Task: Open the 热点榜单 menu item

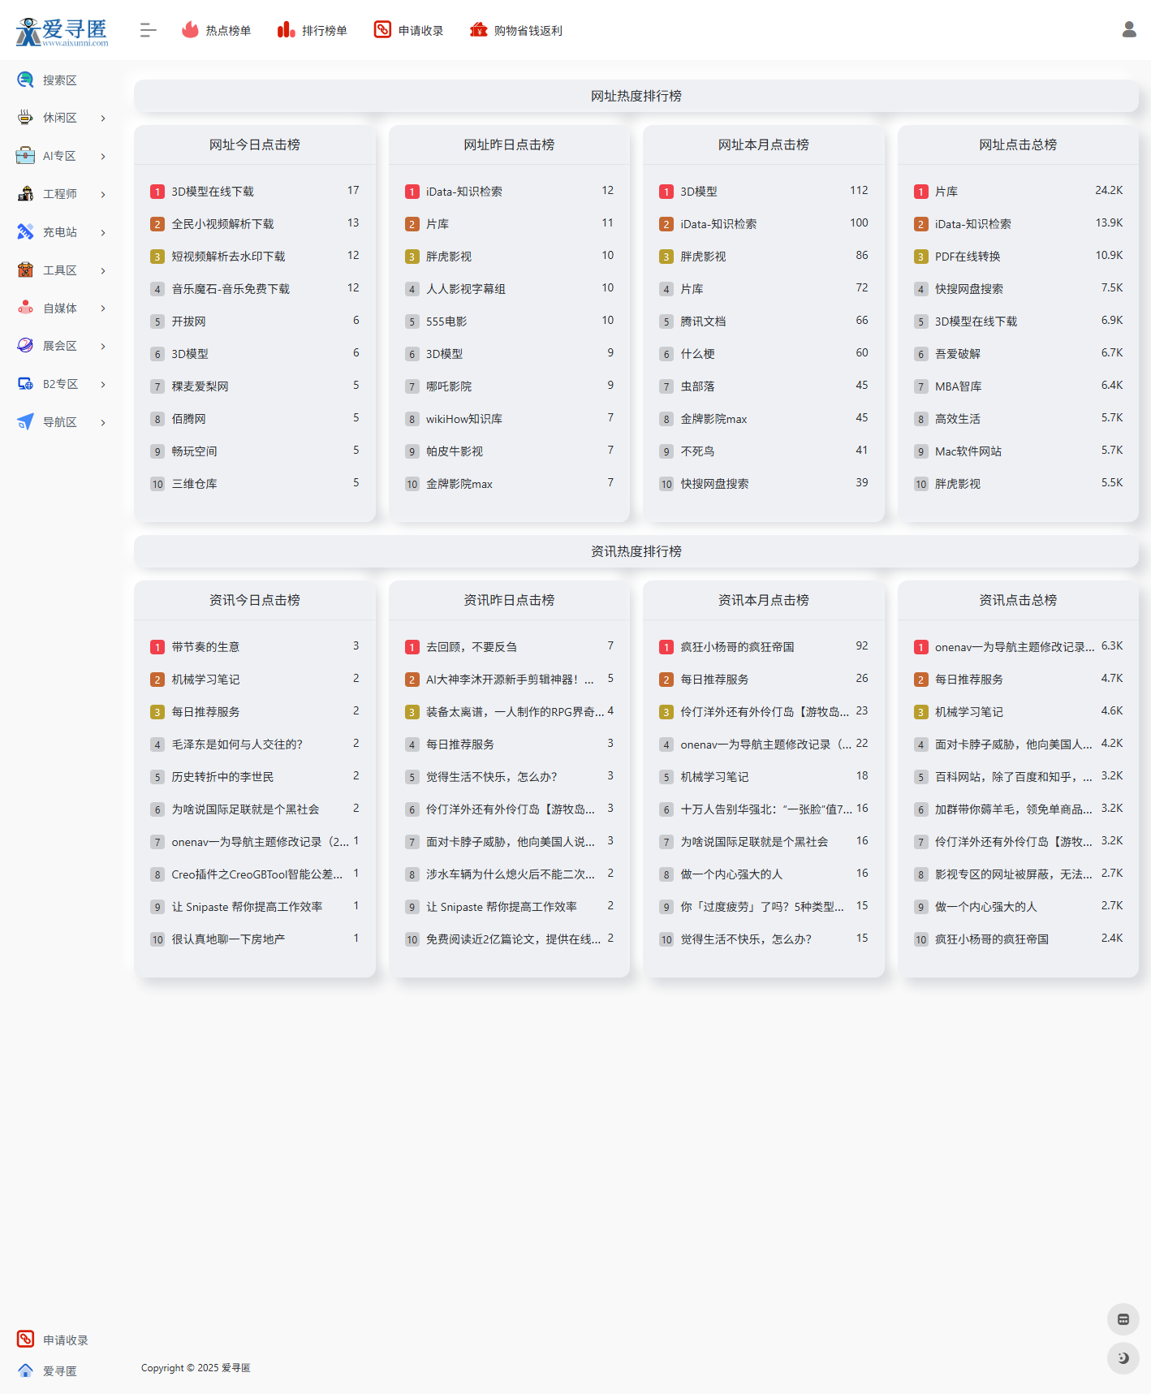Action: click(216, 31)
